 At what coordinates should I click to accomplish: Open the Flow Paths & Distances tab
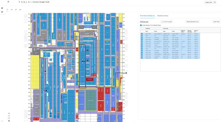pyautogui.click(x=147, y=16)
